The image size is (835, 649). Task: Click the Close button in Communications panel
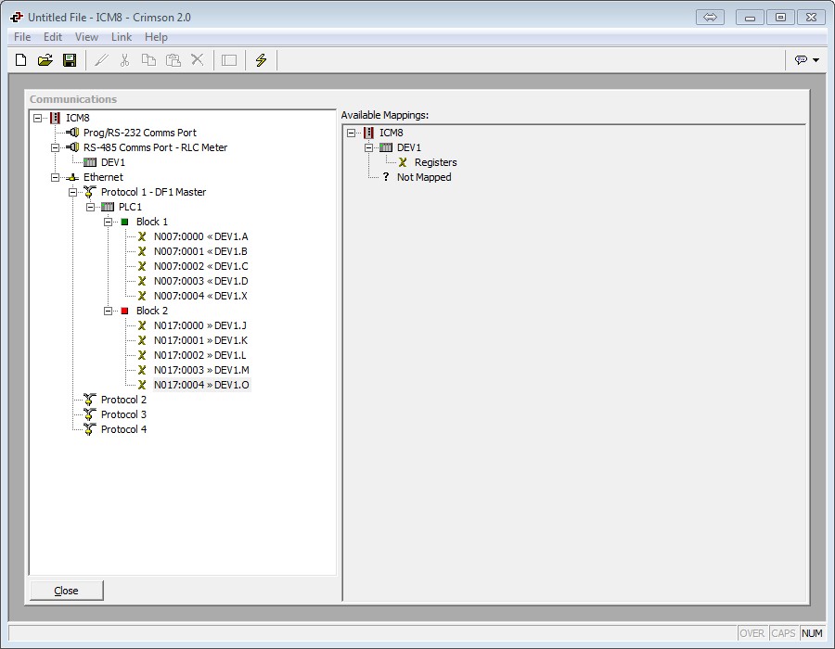67,591
